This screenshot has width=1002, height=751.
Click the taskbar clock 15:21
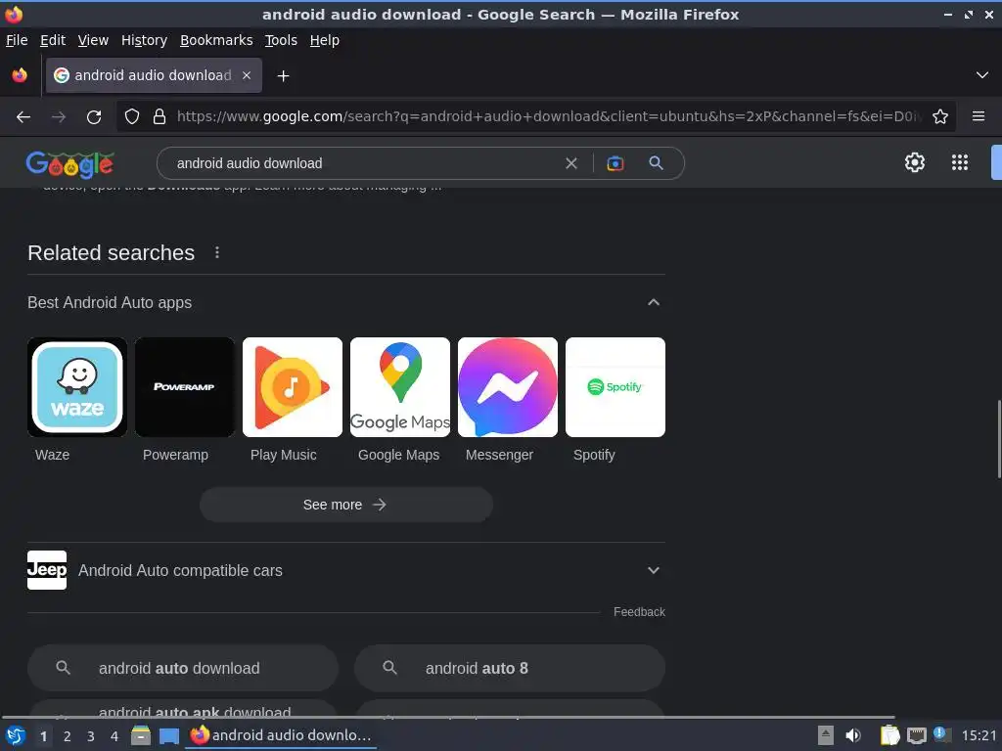[x=979, y=735]
